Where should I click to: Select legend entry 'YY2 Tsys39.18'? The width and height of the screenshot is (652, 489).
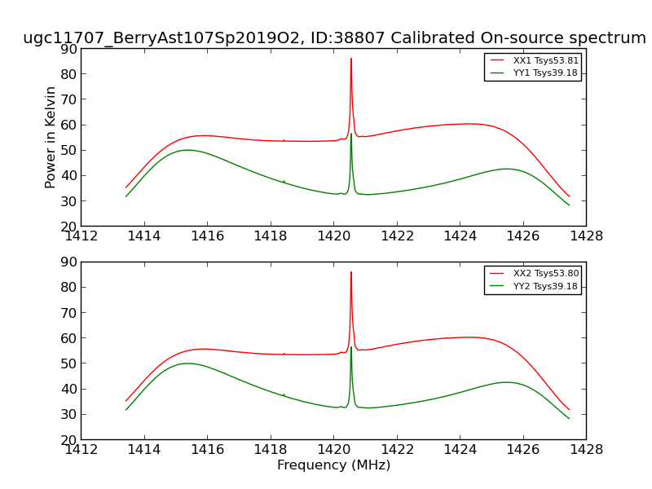[545, 286]
